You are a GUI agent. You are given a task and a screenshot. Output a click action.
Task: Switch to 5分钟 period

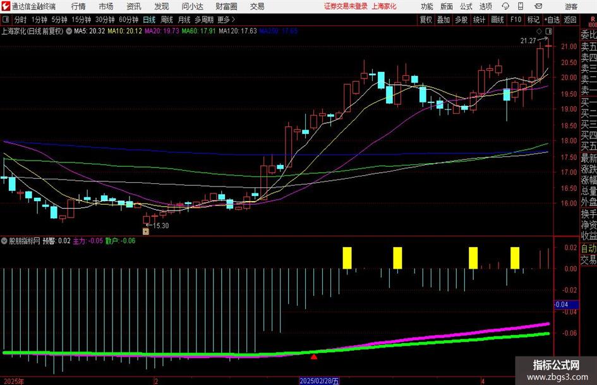point(59,20)
